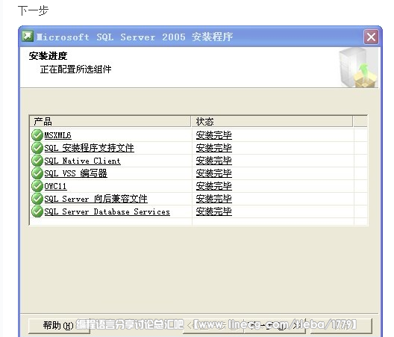Open the OWC11 product link

click(55, 186)
